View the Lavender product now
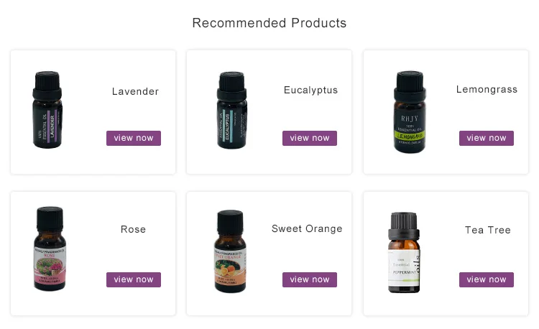Viewport: 539px width, 329px height. tap(134, 138)
